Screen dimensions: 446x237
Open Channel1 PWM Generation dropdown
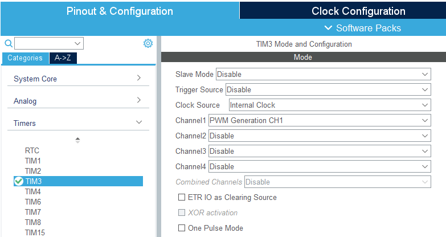(319, 120)
